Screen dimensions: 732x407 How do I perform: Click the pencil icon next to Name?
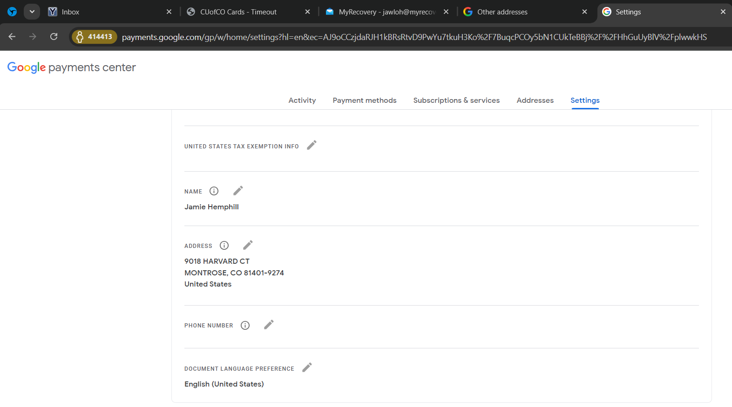(238, 191)
